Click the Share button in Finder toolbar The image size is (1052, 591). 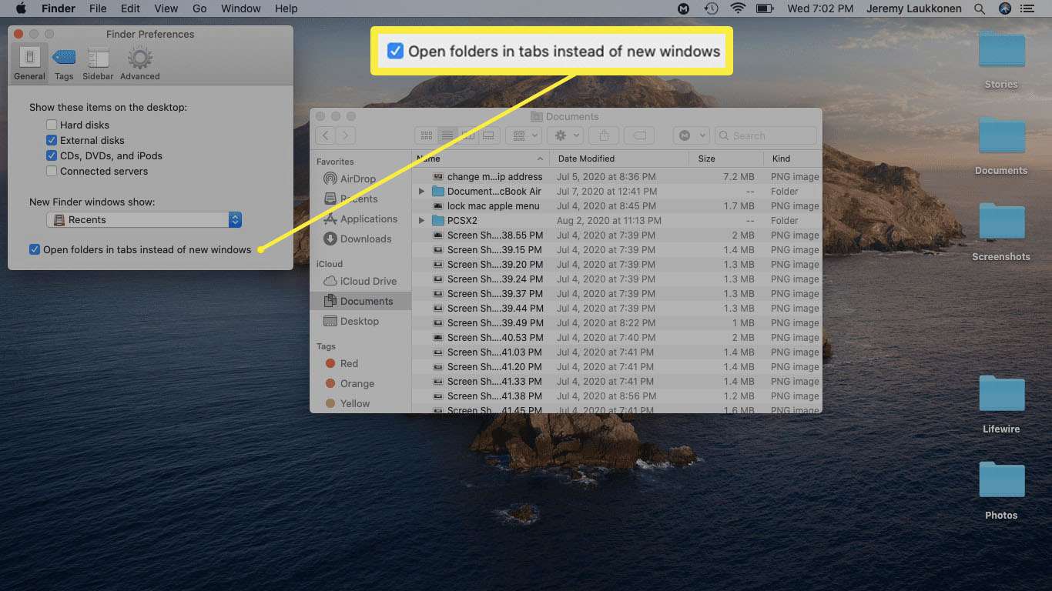(604, 135)
